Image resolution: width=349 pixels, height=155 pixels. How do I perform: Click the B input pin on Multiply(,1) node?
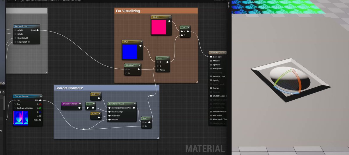click(x=126, y=73)
